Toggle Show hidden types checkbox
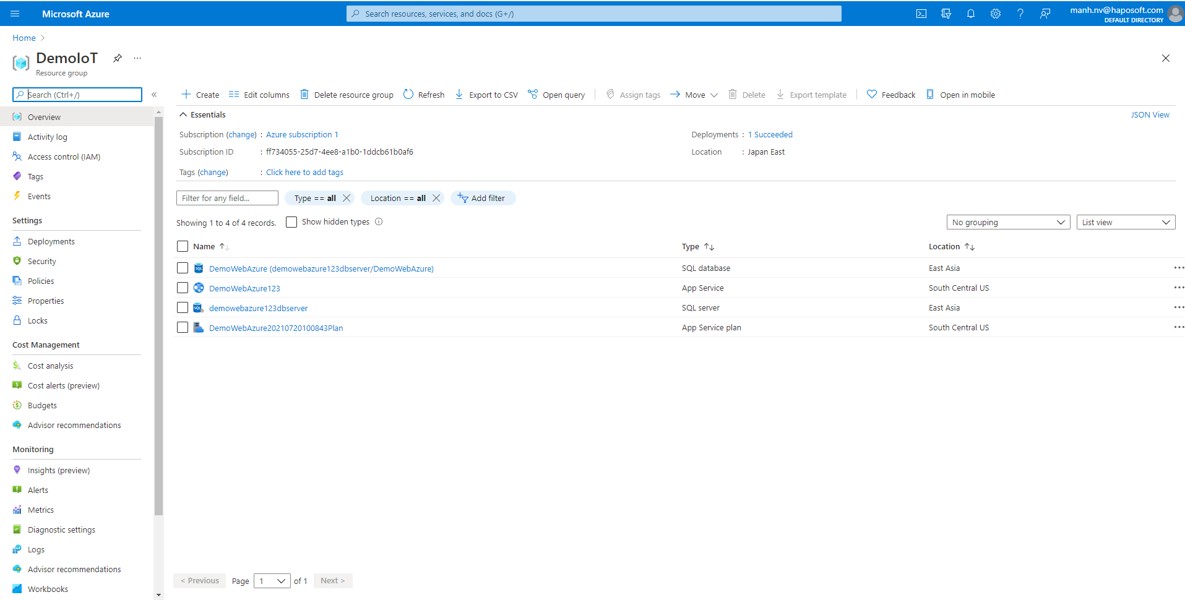Image resolution: width=1185 pixels, height=600 pixels. click(x=291, y=222)
